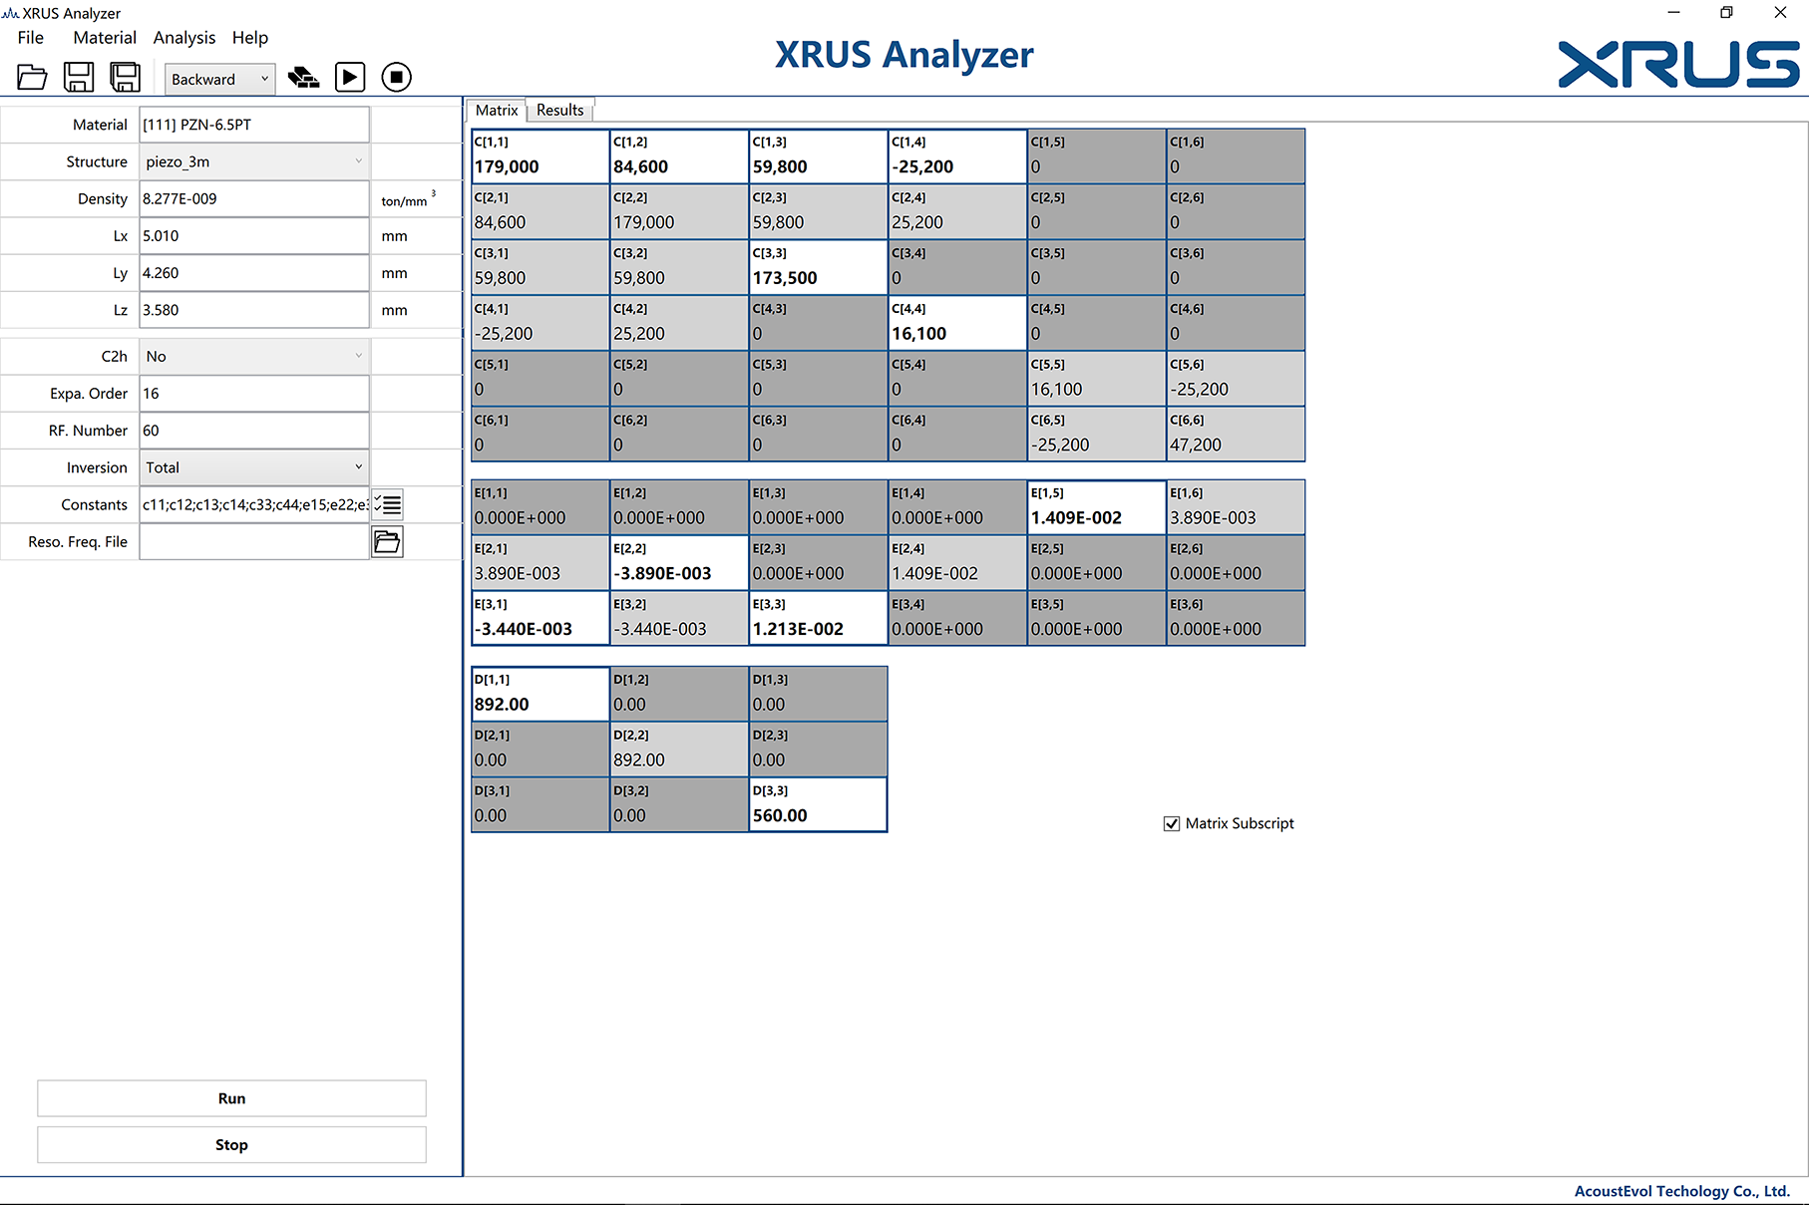Browse for Reso. Freq. File folder icon
This screenshot has height=1205, width=1809.
387,541
